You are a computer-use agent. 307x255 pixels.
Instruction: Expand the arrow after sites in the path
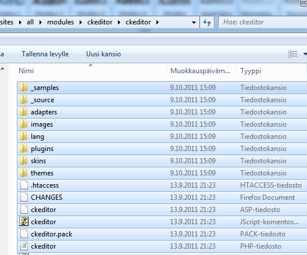tap(20, 22)
